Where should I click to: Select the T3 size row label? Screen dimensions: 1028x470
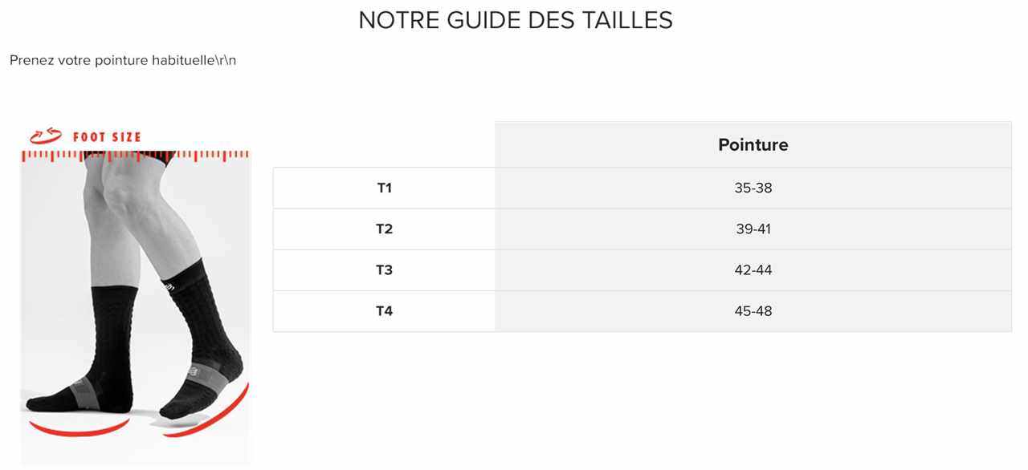pyautogui.click(x=385, y=270)
